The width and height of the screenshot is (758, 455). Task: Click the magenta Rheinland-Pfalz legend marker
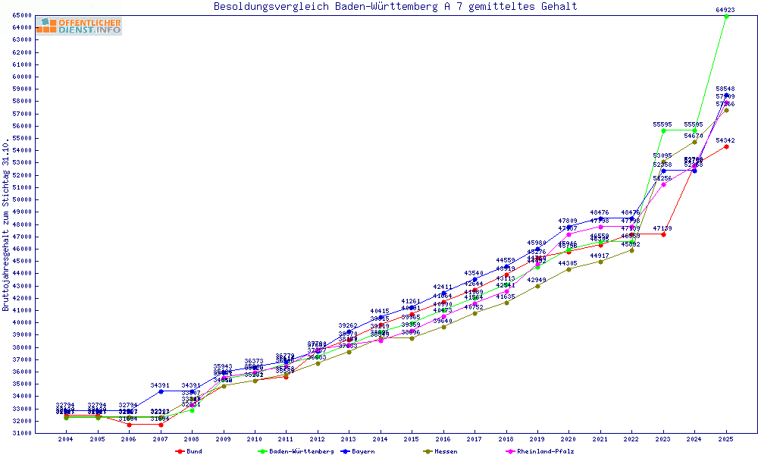tap(510, 451)
